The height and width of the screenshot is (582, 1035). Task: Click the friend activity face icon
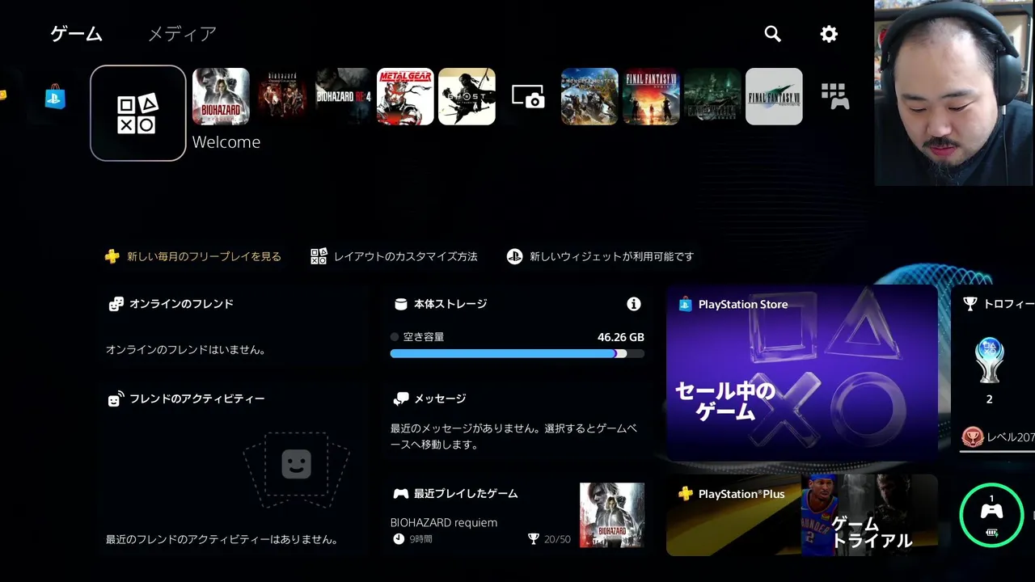point(116,399)
